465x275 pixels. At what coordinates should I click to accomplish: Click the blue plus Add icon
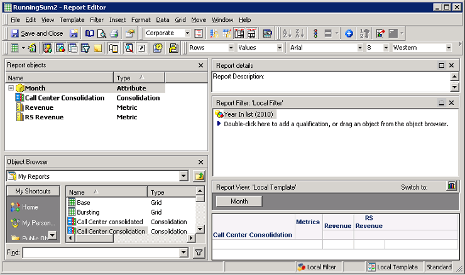[349, 33]
